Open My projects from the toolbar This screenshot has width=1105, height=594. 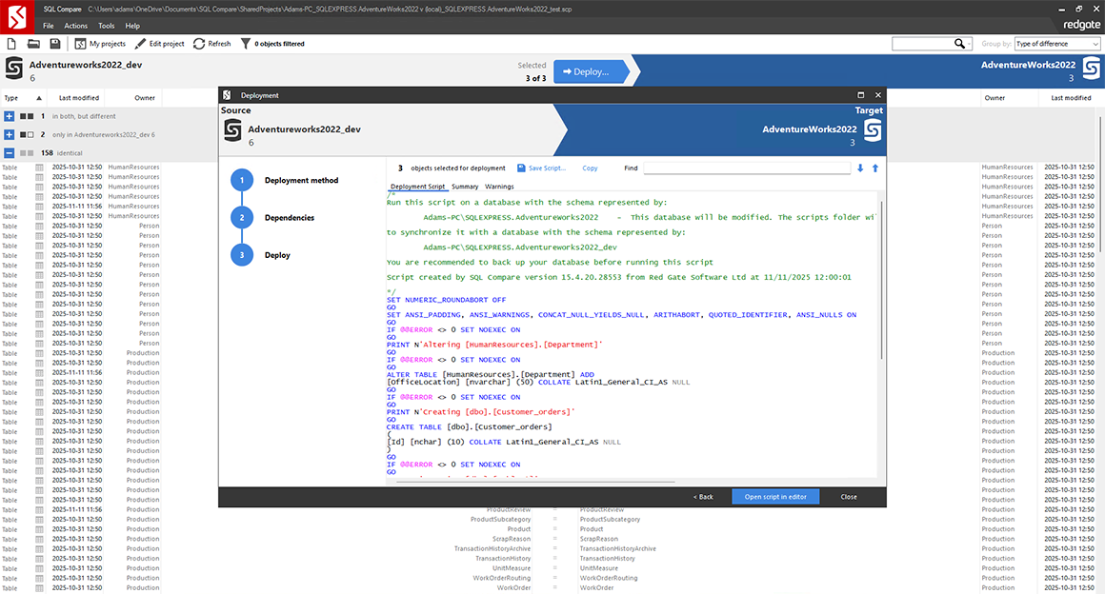(x=100, y=44)
